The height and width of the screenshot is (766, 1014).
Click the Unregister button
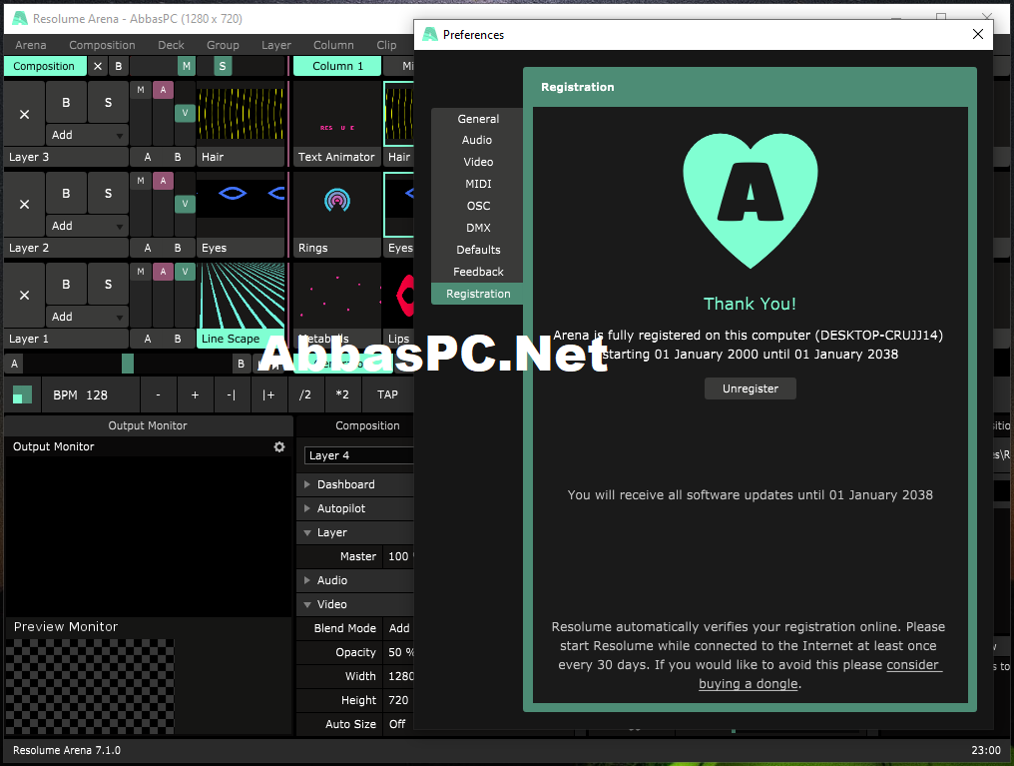751,388
